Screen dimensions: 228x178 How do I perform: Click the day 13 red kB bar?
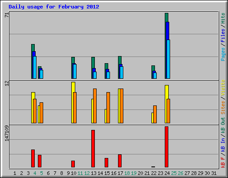click(93, 149)
